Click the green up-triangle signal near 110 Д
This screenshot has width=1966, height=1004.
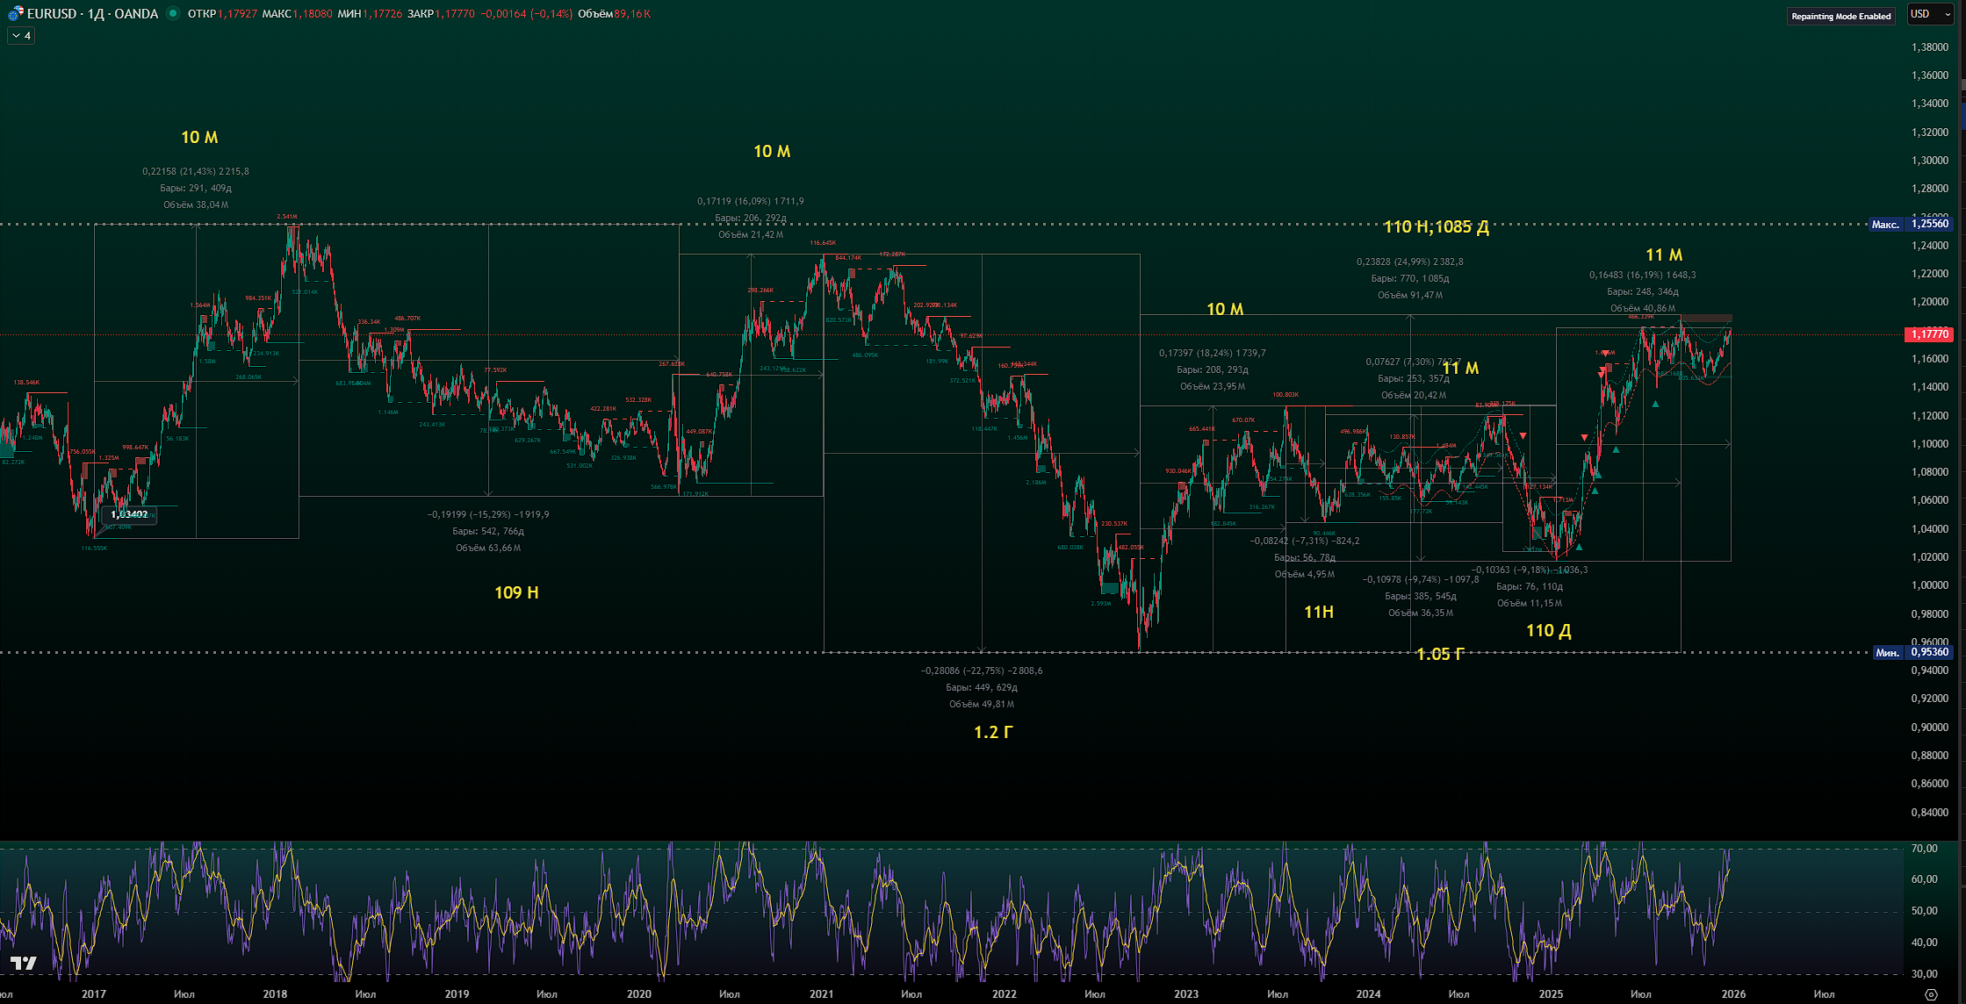[1579, 548]
